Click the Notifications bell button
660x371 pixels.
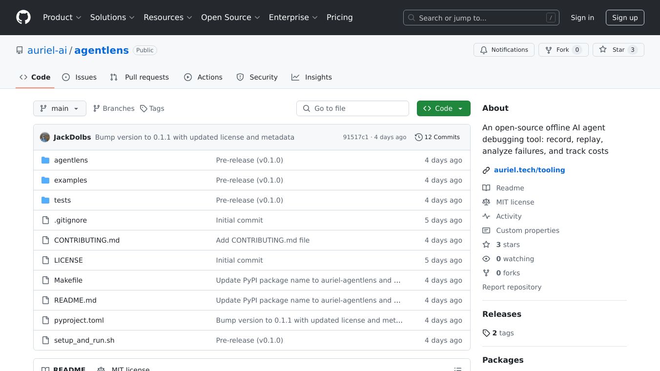[x=504, y=50]
